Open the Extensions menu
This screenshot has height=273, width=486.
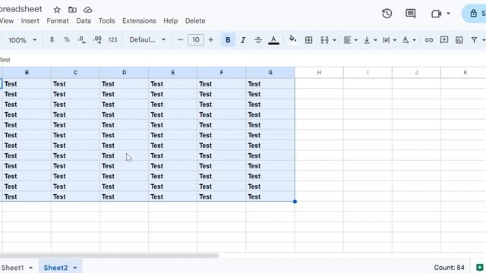[139, 20]
